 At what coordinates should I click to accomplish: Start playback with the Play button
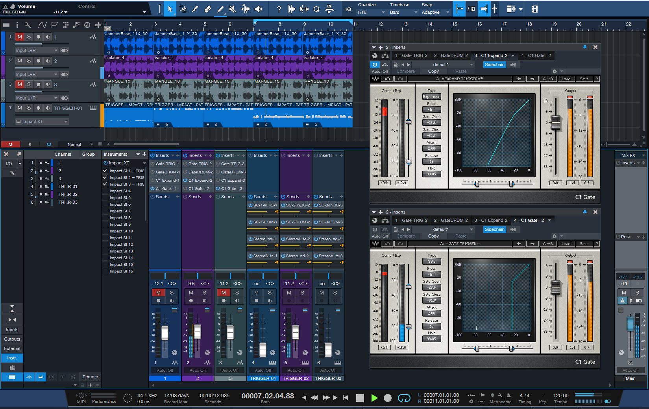pos(374,398)
